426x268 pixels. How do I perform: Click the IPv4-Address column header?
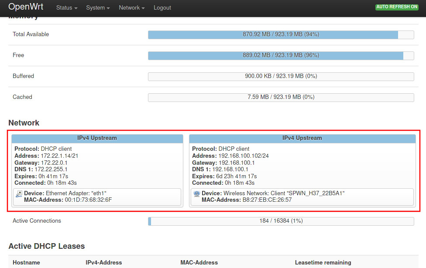pos(104,263)
